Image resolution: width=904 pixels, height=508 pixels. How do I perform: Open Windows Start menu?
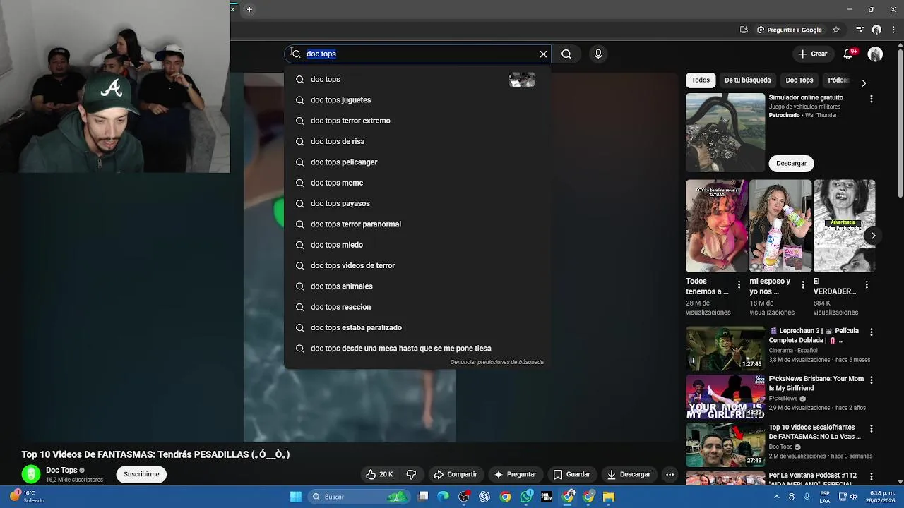tap(296, 497)
